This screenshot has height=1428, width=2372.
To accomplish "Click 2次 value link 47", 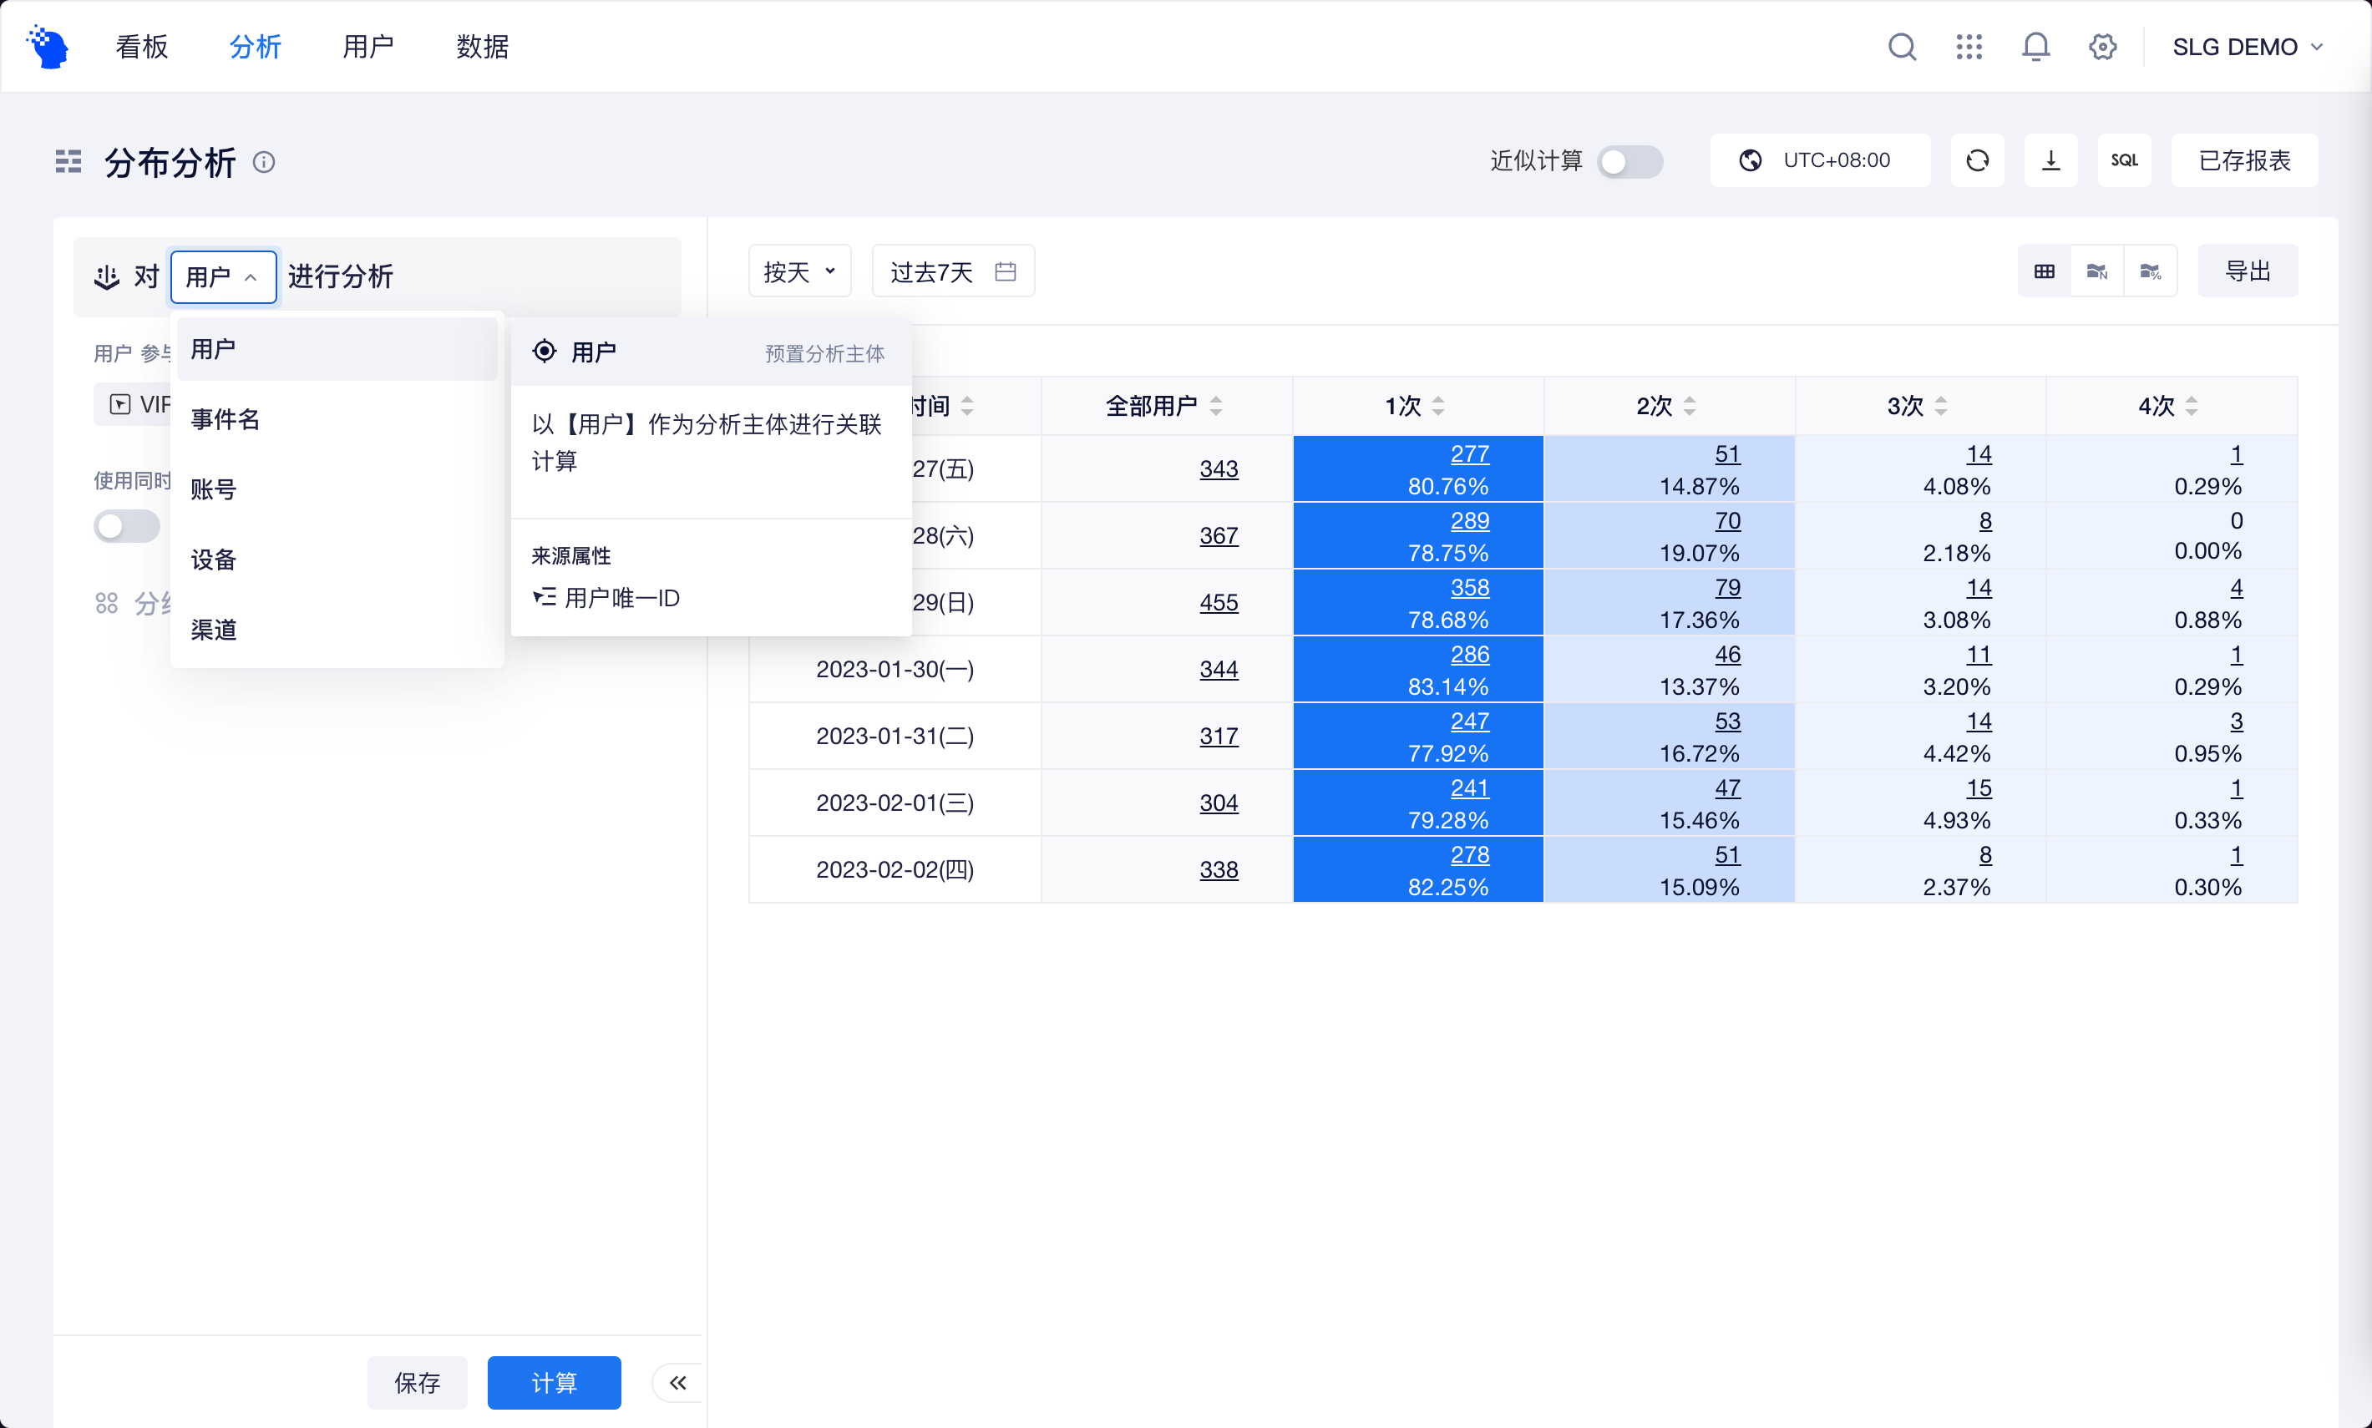I will (1727, 788).
